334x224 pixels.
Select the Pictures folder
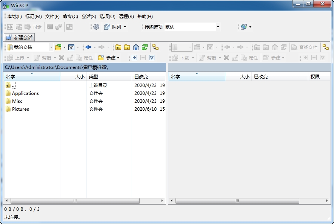click(20, 109)
